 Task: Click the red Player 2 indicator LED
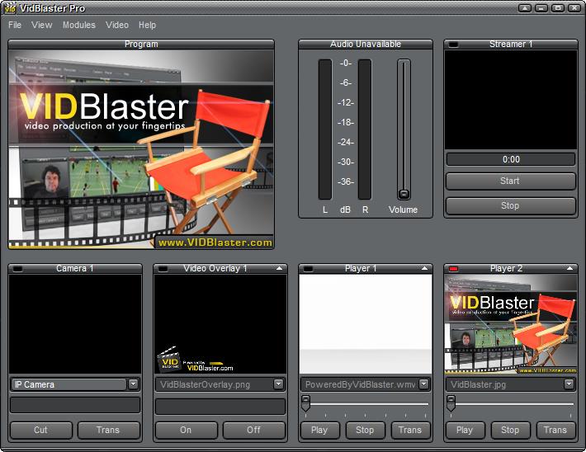[454, 269]
